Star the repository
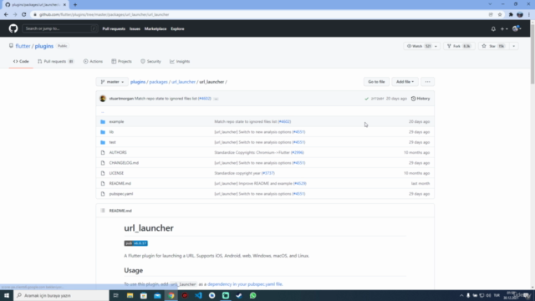 493,46
